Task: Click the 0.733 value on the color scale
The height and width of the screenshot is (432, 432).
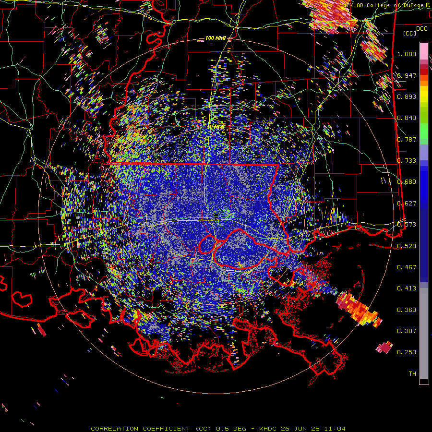Action: pyautogui.click(x=407, y=161)
